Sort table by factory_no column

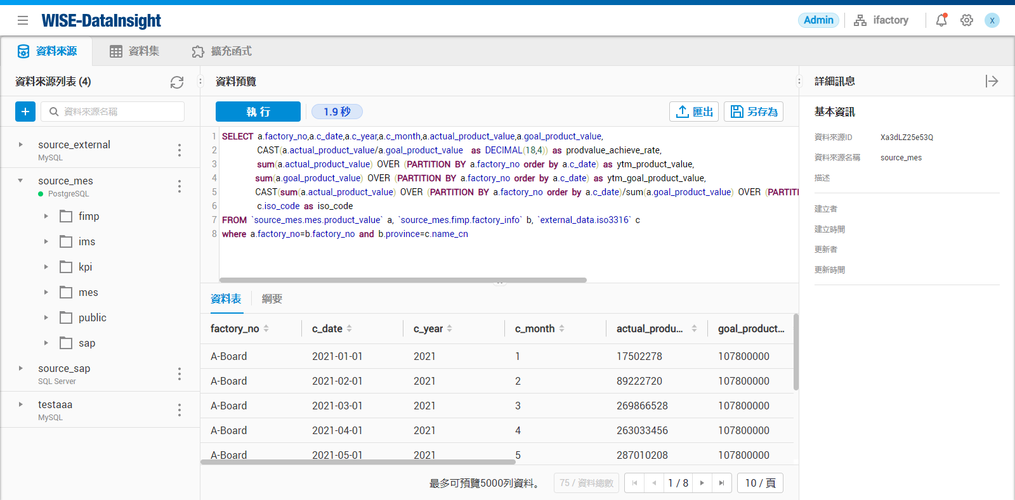266,328
